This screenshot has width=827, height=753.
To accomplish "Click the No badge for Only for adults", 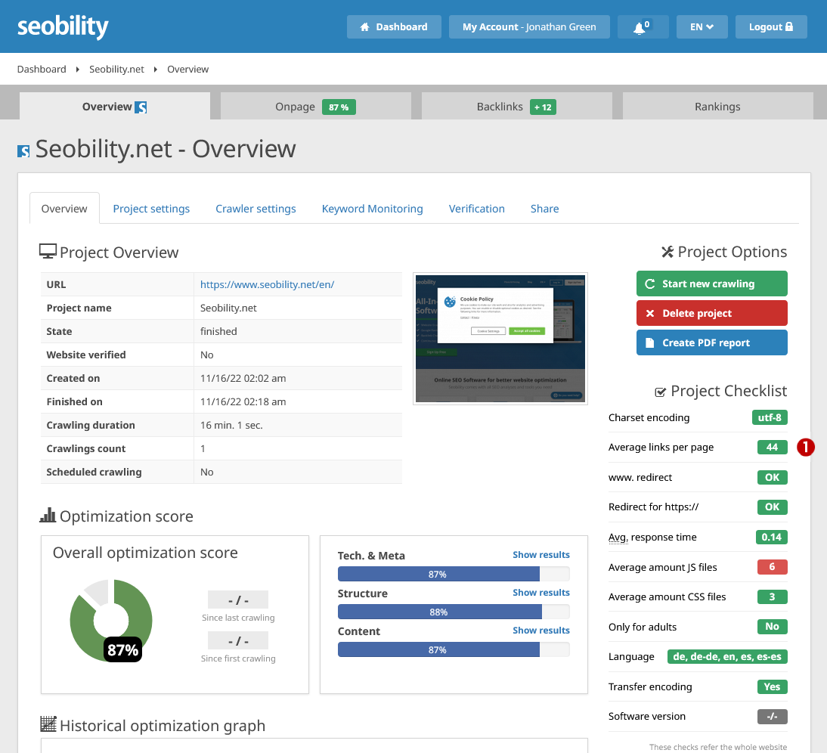I will (x=772, y=627).
